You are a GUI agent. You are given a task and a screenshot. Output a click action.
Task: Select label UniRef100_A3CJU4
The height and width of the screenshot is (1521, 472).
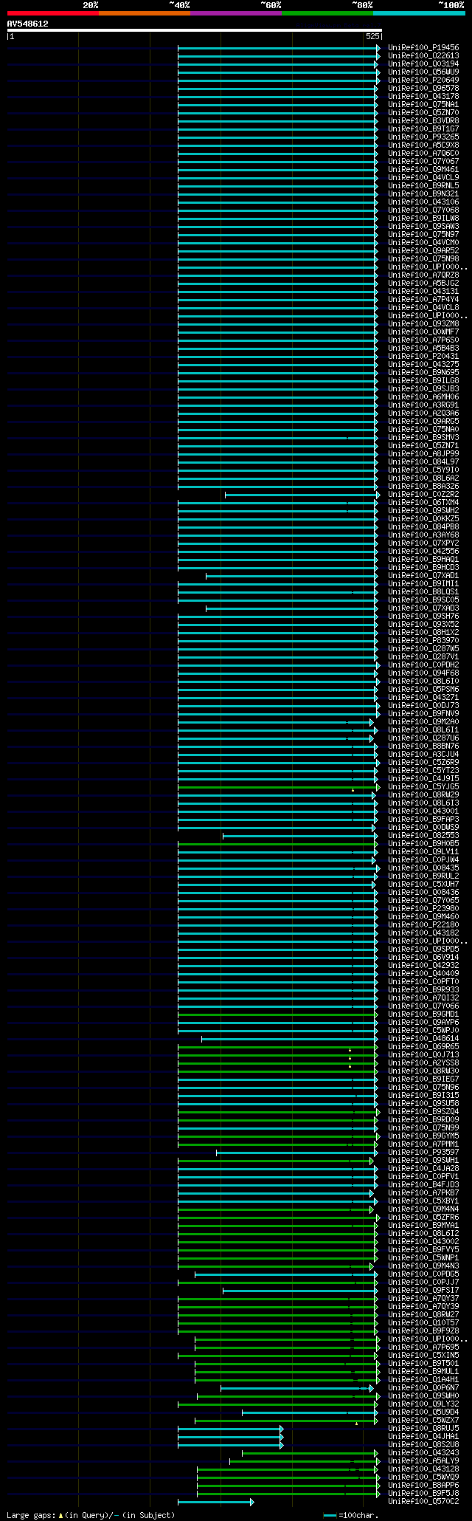pos(423,754)
